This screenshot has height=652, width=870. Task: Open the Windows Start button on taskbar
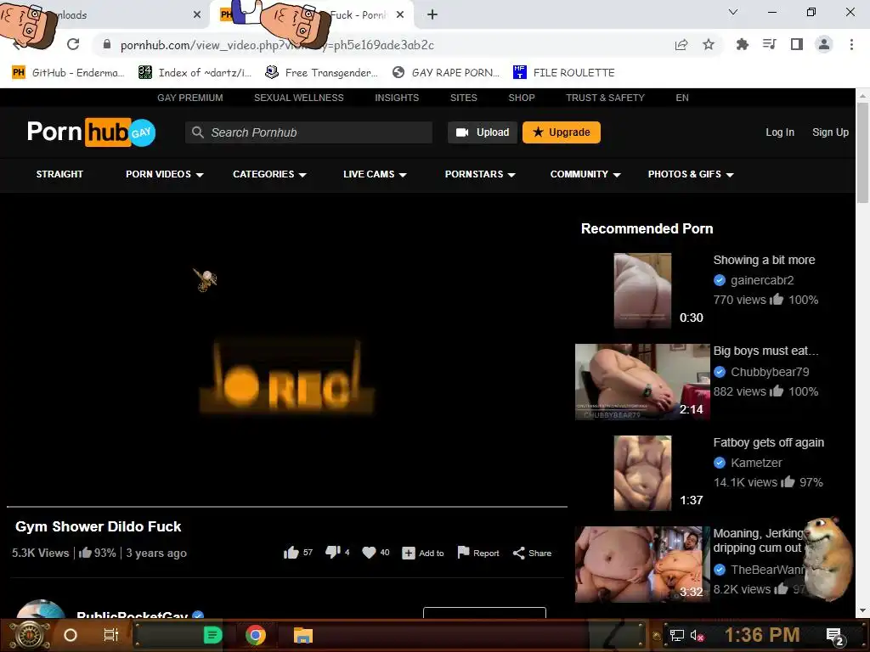[29, 635]
